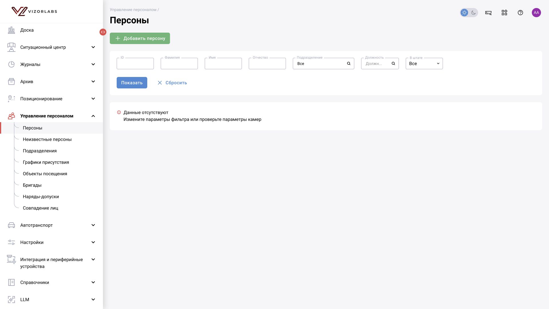Expand Ситуационный центр chevron
The image size is (549, 309).
pyautogui.click(x=93, y=47)
